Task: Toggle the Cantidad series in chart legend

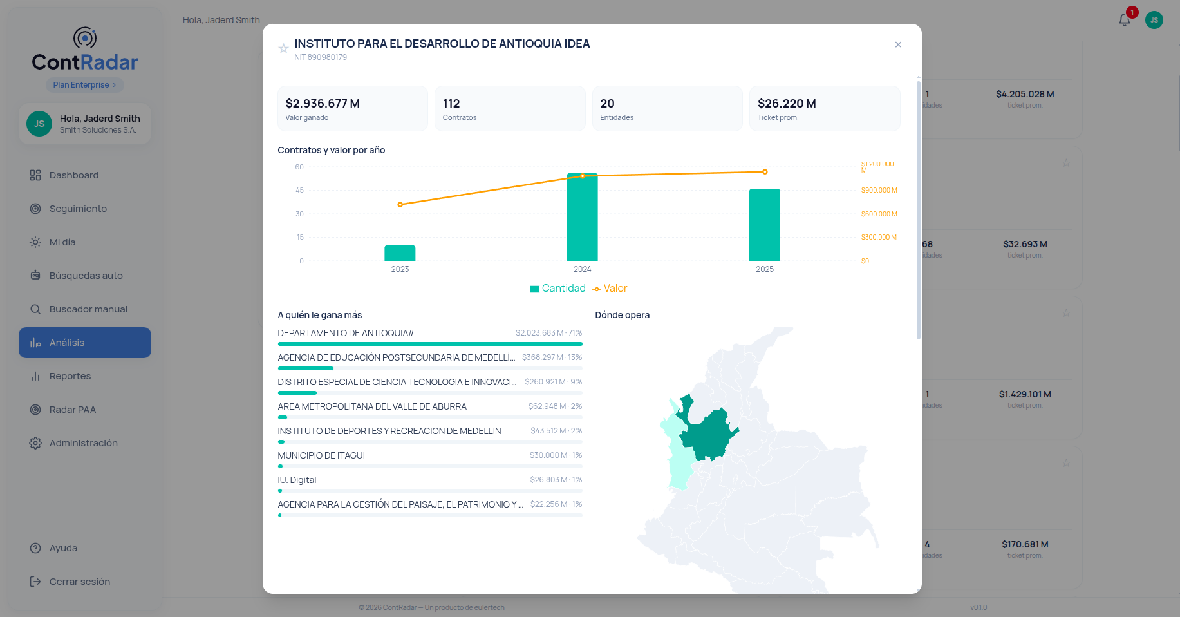Action: click(x=558, y=289)
